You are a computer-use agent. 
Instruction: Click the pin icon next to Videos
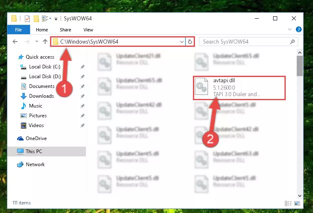(x=83, y=125)
